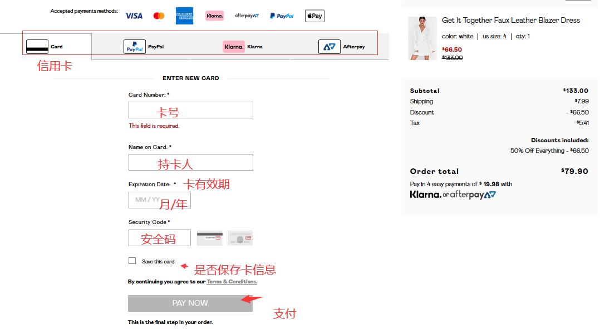The width and height of the screenshot is (600, 329).
Task: Focus the Name on Card field
Action: pos(190,162)
